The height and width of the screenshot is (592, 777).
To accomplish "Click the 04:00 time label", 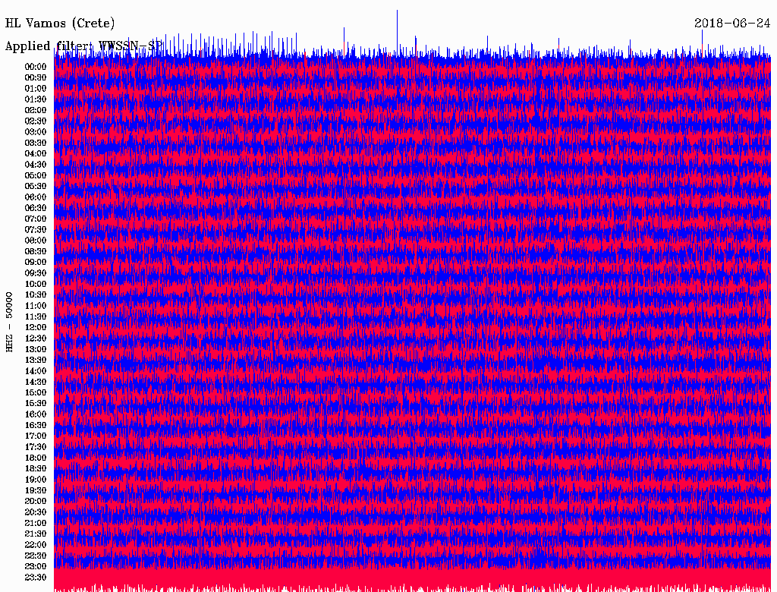I will (x=36, y=154).
